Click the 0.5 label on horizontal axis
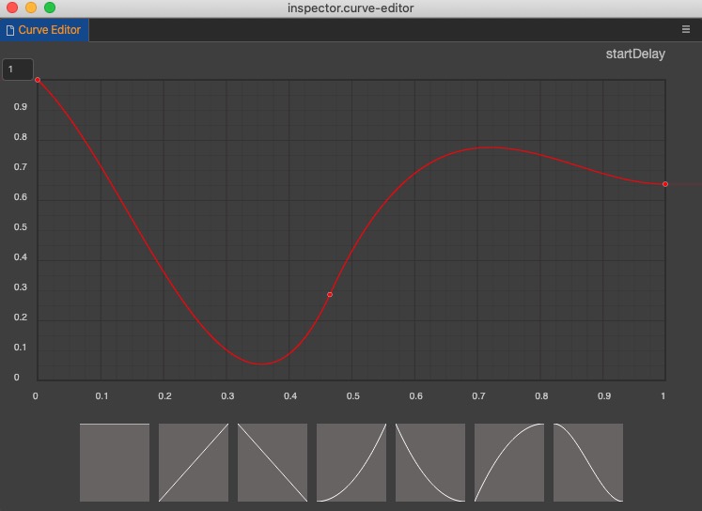 [x=352, y=396]
